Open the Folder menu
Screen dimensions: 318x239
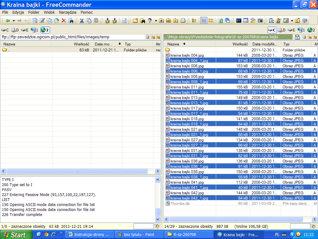[34, 12]
